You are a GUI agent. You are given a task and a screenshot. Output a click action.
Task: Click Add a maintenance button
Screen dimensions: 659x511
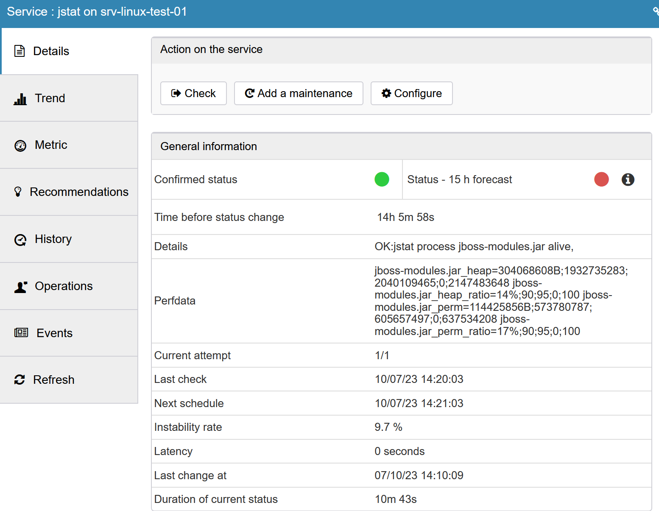pyautogui.click(x=299, y=93)
